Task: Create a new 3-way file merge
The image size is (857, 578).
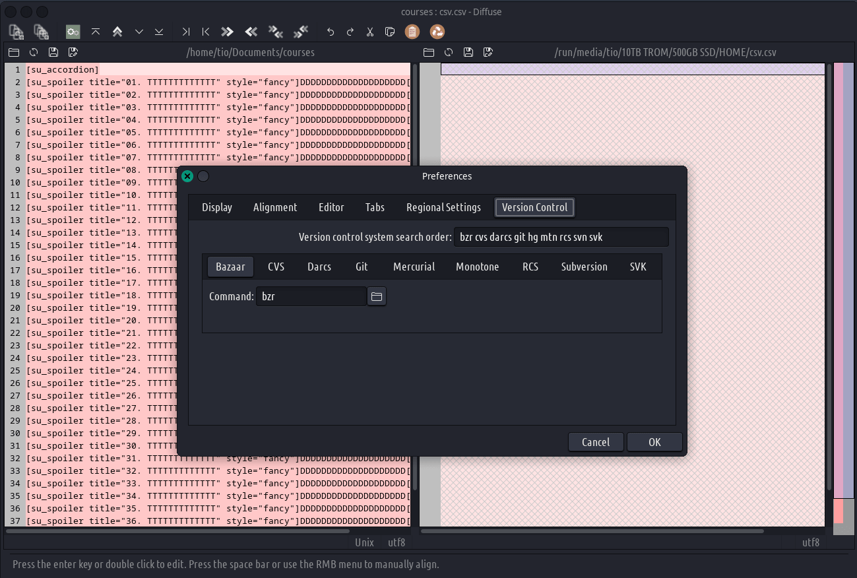Action: coord(42,31)
